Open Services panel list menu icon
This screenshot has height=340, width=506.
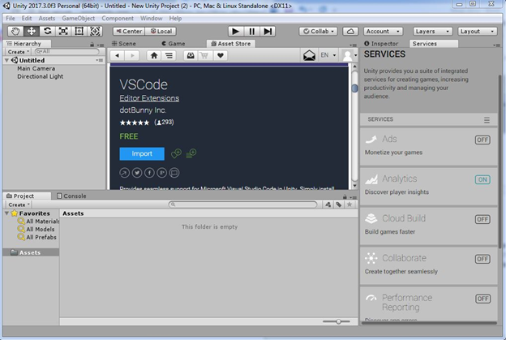coord(487,120)
